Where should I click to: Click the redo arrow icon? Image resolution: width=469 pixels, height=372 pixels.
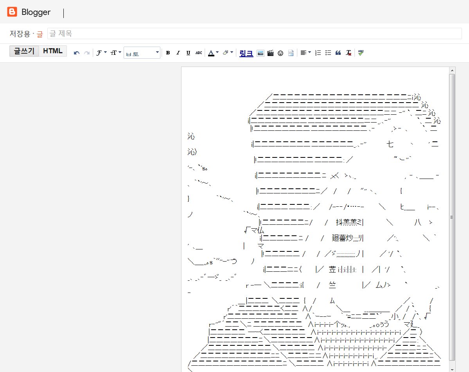pyautogui.click(x=87, y=53)
